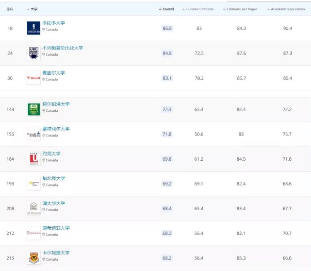Click location pin icon under 麦吉尔大学
Screen dimensions: 311x271
pyautogui.click(x=44, y=79)
